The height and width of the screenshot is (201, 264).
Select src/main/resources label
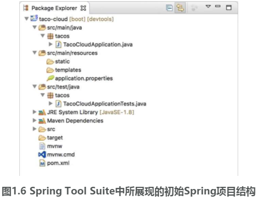[x=72, y=53]
